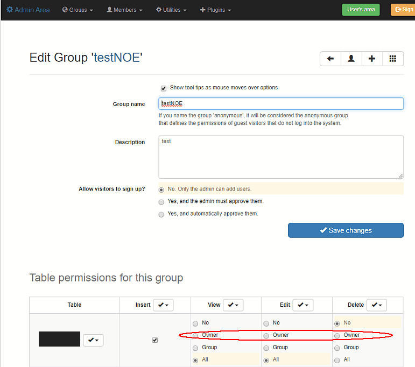Set View permission to No
This screenshot has height=367, width=415.
pyautogui.click(x=195, y=323)
